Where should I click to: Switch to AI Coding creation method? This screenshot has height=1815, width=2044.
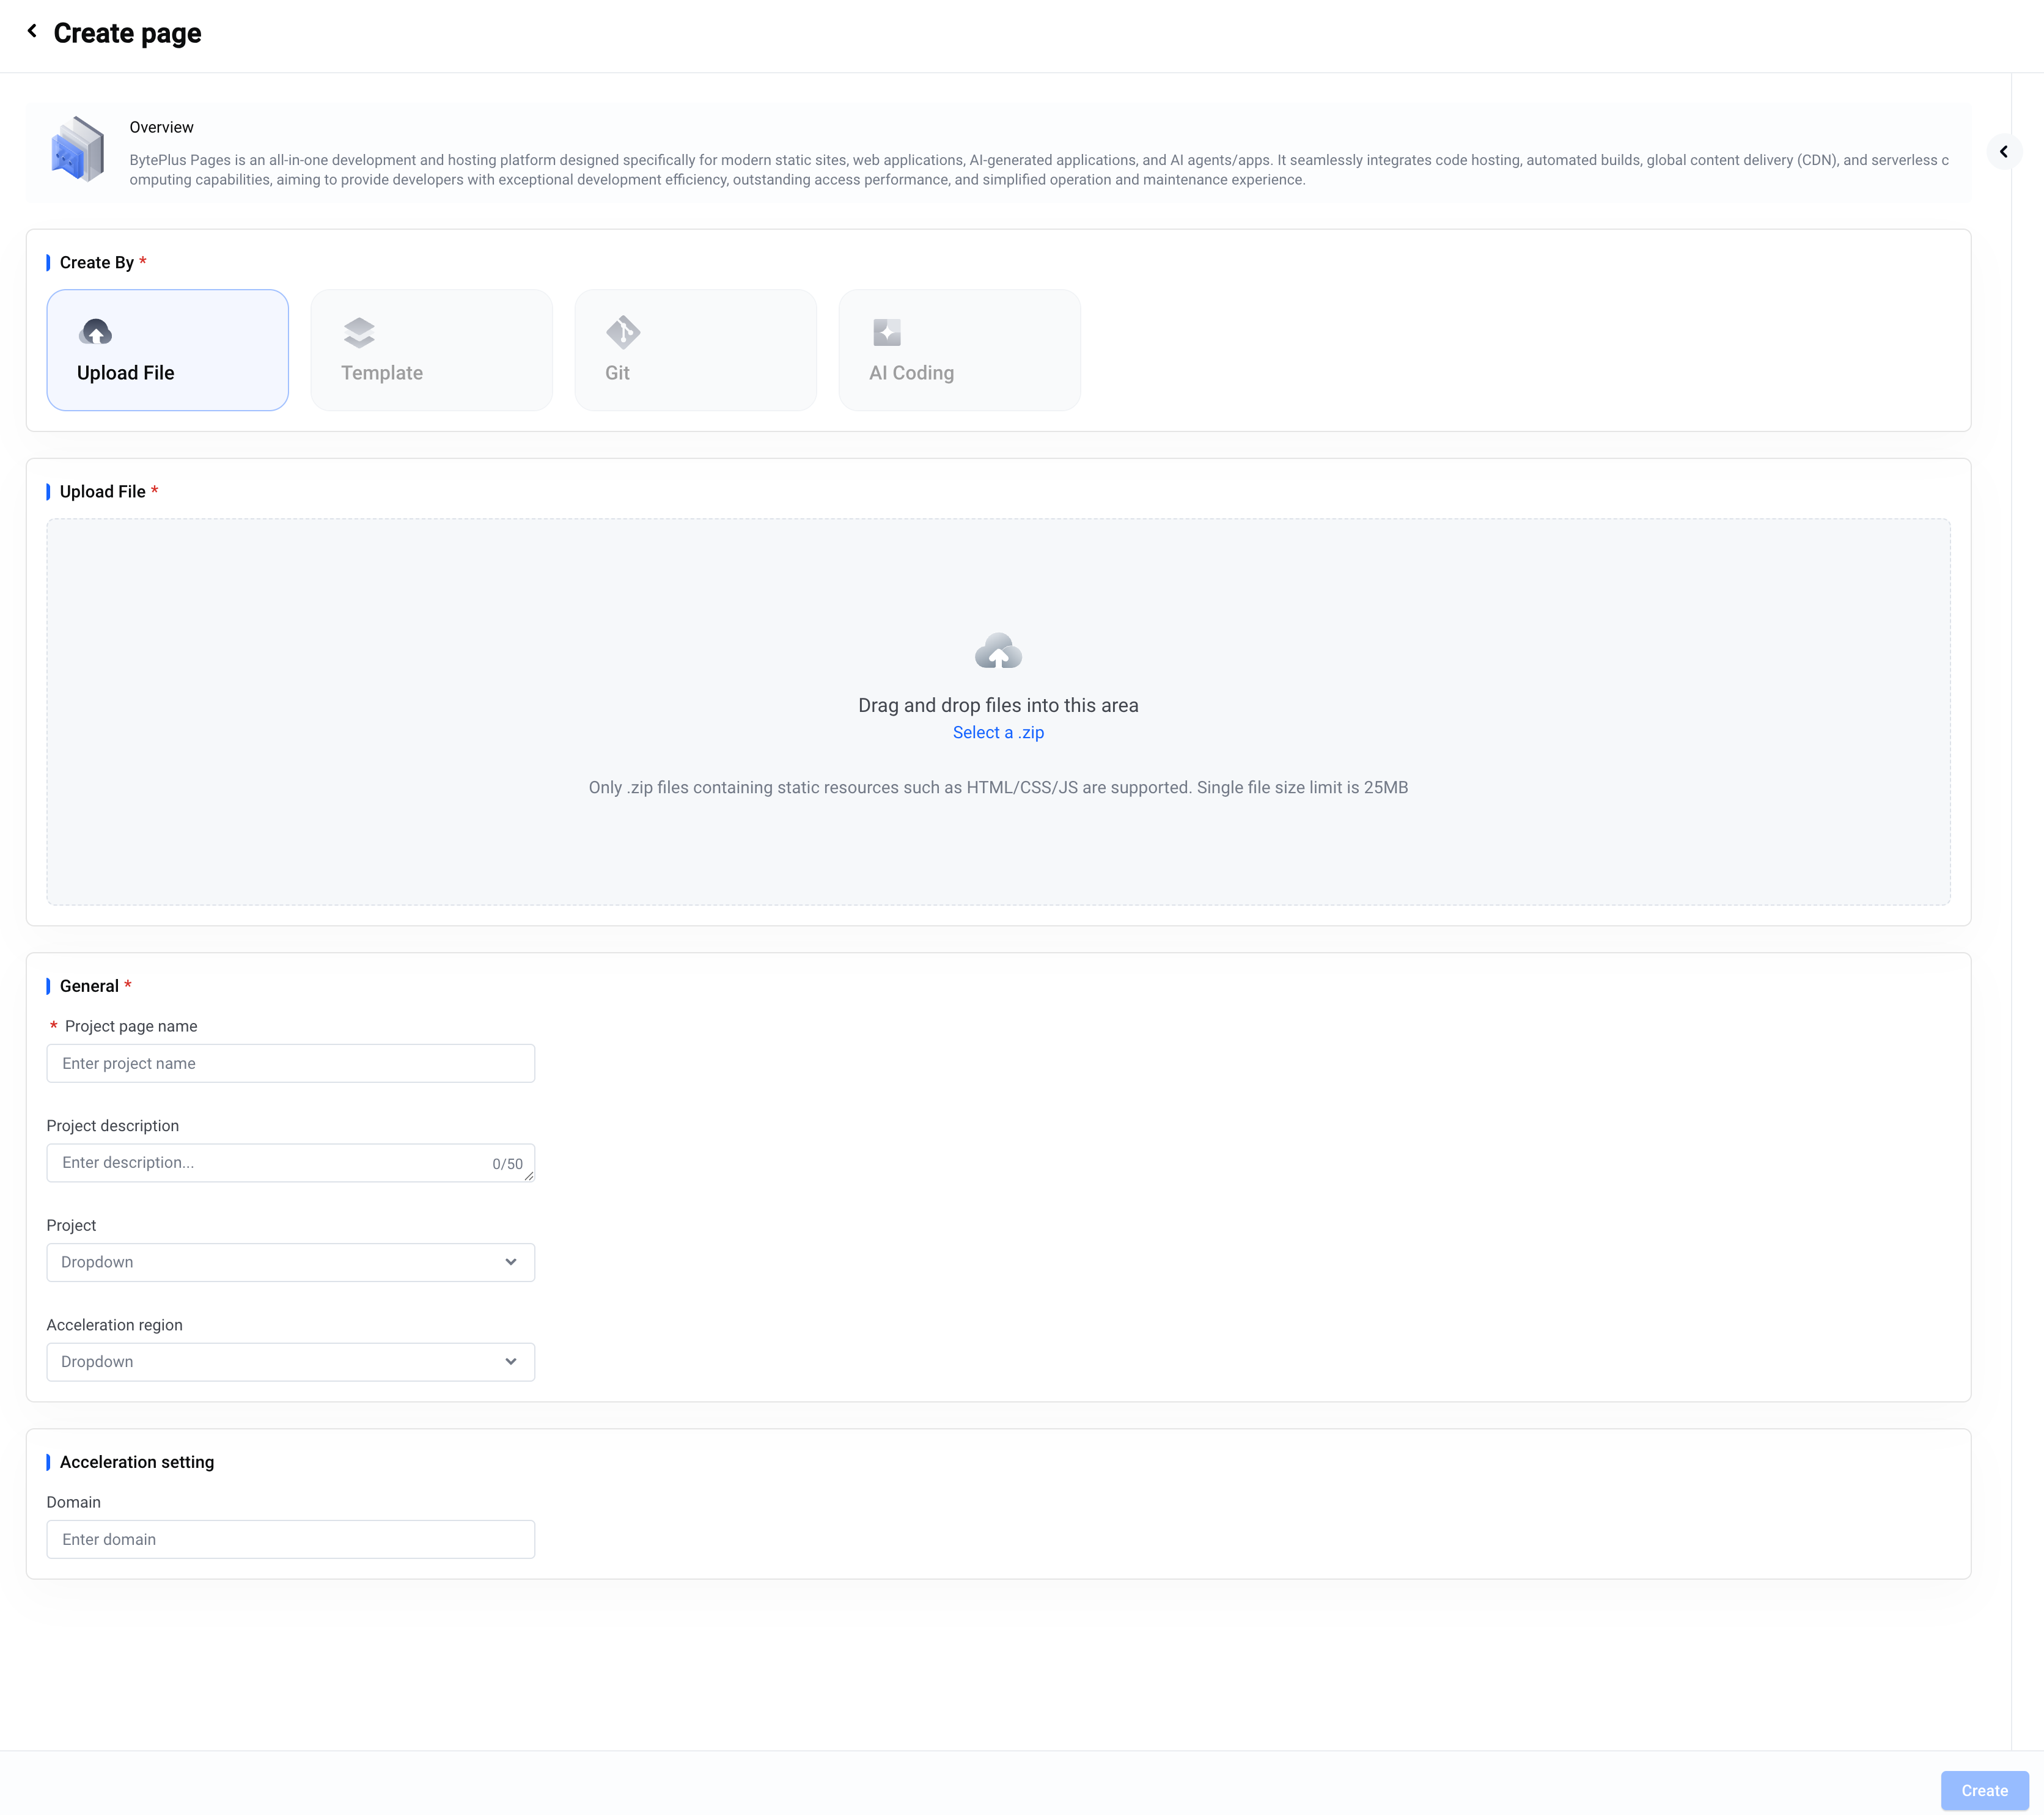pyautogui.click(x=959, y=350)
